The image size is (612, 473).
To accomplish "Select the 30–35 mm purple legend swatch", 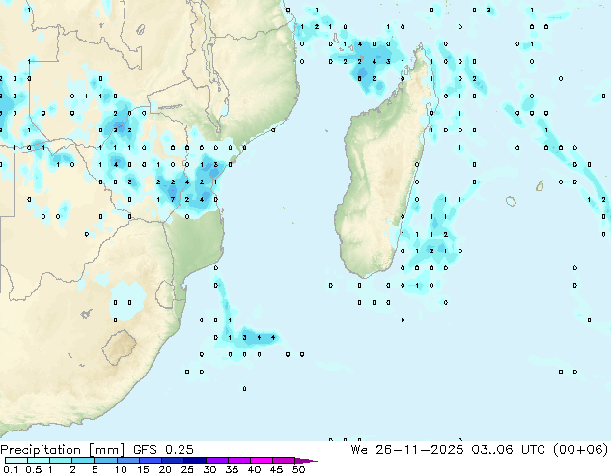I will coord(216,460).
